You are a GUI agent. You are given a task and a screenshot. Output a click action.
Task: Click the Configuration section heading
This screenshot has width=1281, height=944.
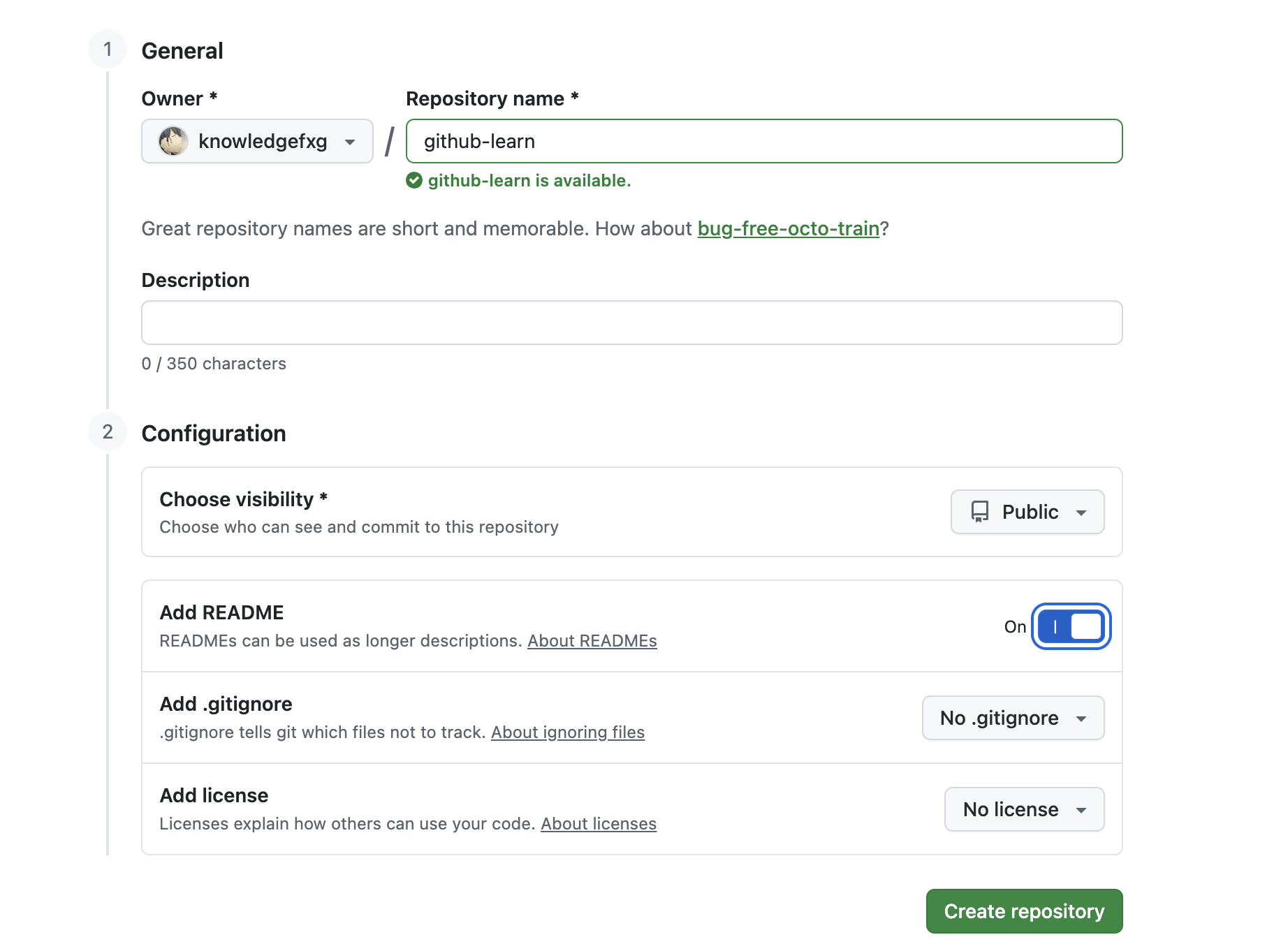coord(214,434)
